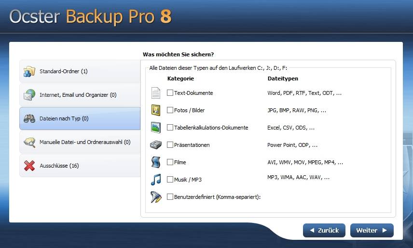413x248 pixels.
Task: Click the Internet, Email globe envelope icon
Action: click(29, 95)
